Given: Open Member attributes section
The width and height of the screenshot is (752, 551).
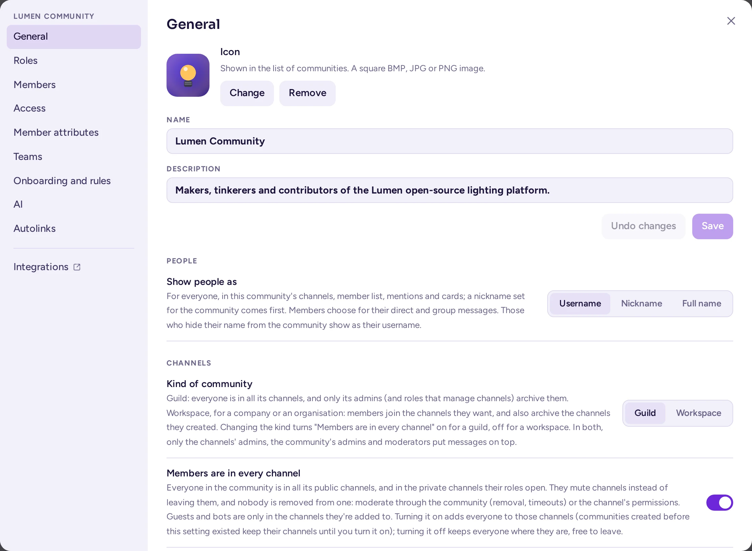Looking at the screenshot, I should tap(74, 133).
